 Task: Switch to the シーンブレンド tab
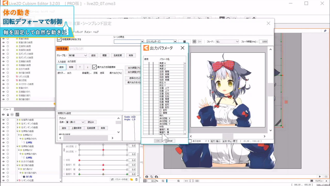76,49
